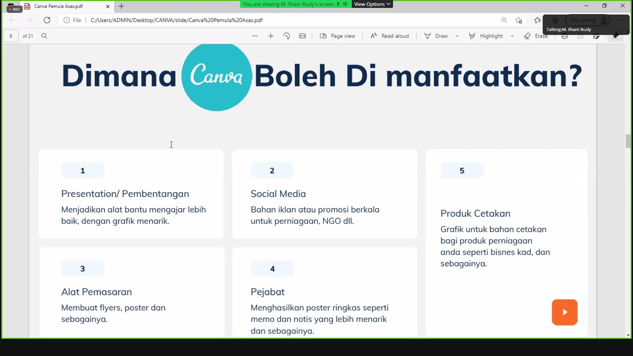The image size is (633, 356).
Task: Click the number 3 badge
Action: coord(83,269)
